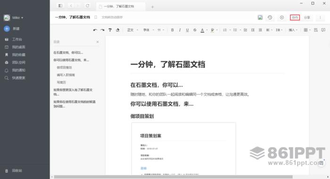Jump to outline item 编写入职指南

[66, 75]
